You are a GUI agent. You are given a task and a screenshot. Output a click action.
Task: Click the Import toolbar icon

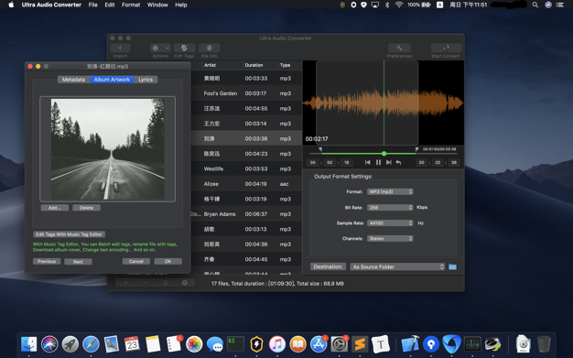(x=120, y=48)
